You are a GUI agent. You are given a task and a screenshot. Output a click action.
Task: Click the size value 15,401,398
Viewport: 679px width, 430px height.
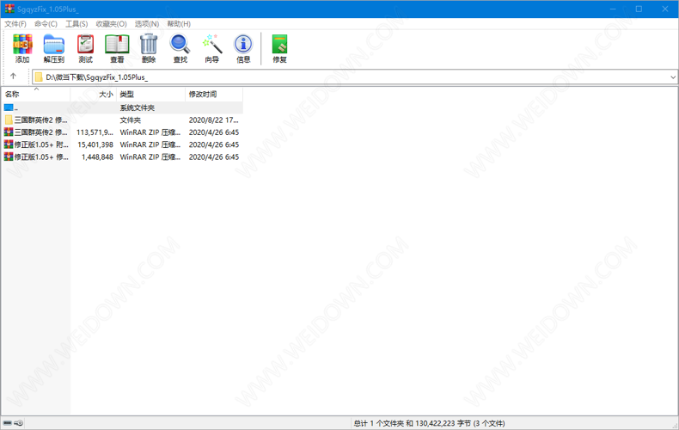[95, 144]
